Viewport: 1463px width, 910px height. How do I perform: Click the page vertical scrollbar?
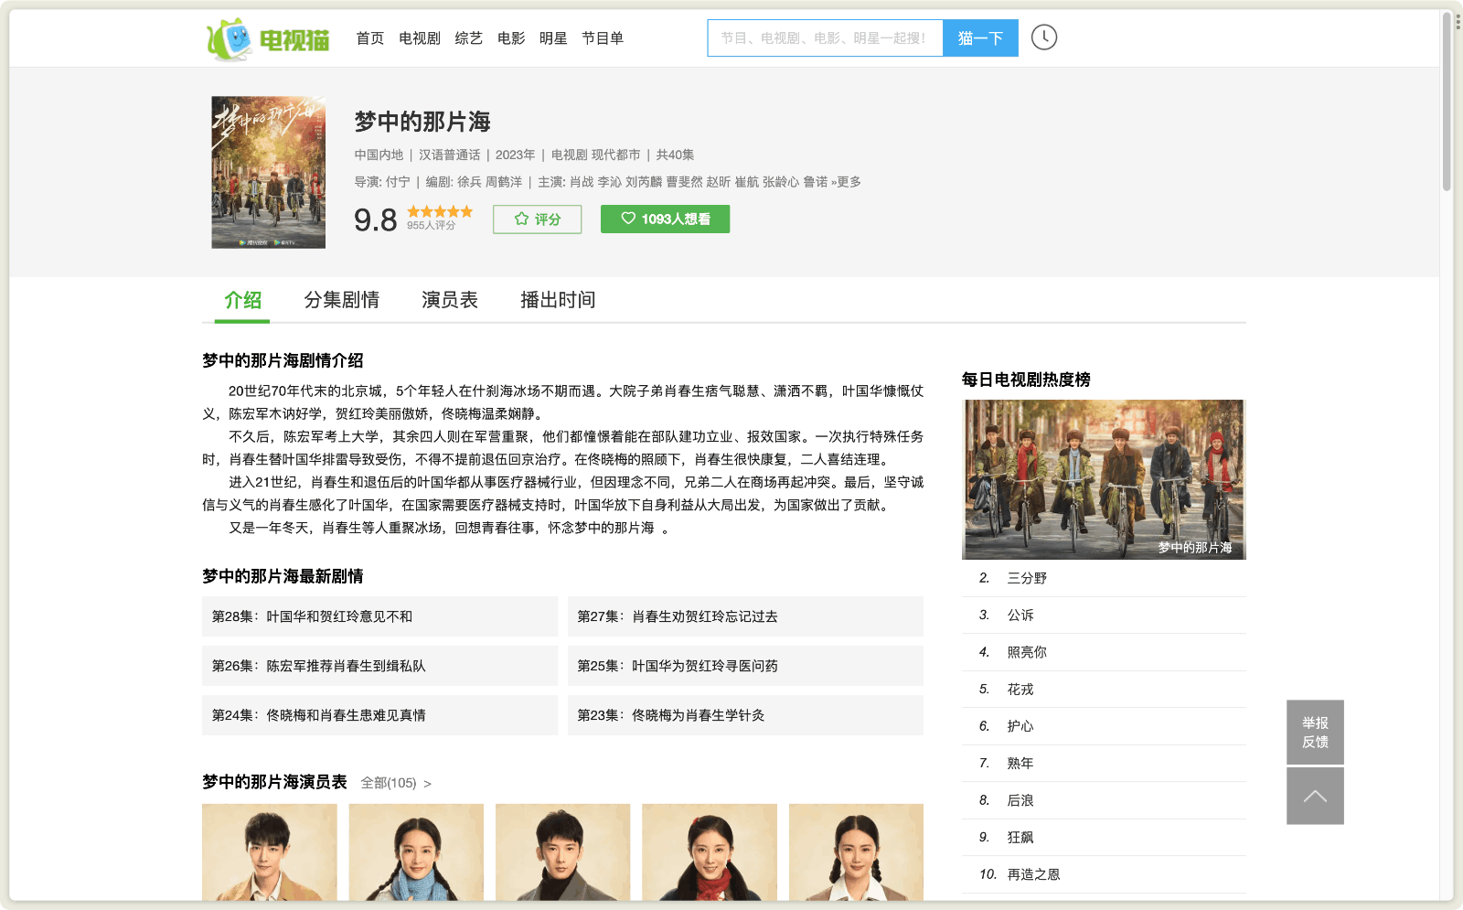(1447, 101)
